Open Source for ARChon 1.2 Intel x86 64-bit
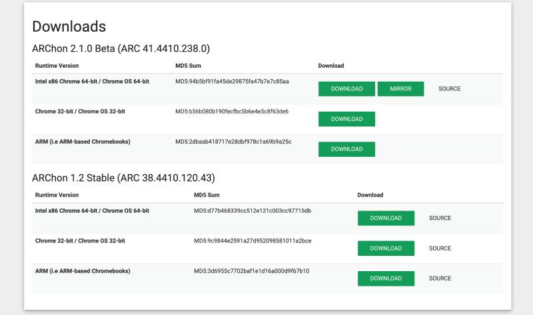 tap(440, 218)
